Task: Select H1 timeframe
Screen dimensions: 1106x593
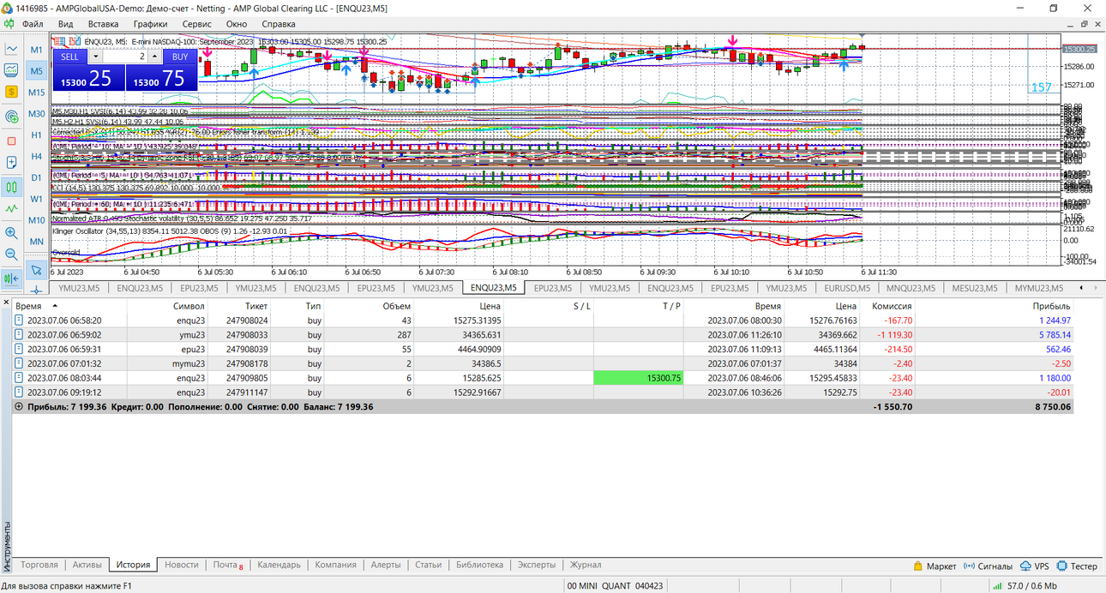Action: (x=37, y=135)
